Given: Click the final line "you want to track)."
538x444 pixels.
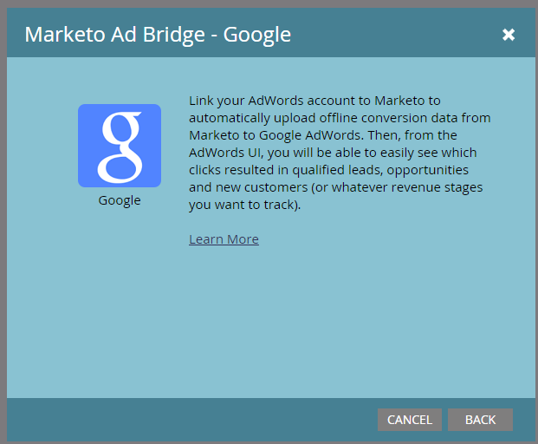Looking at the screenshot, I should coord(244,205).
